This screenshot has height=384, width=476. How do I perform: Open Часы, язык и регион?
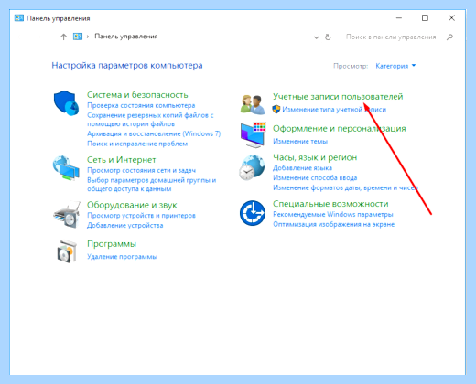pyautogui.click(x=315, y=157)
